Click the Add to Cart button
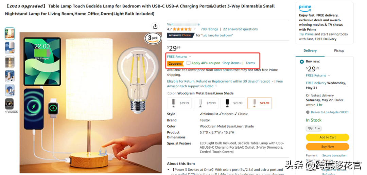 click(327, 137)
